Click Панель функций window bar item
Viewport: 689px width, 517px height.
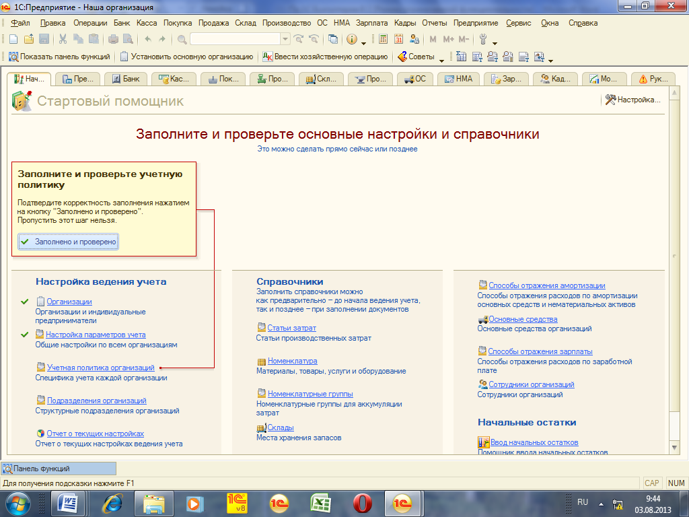59,469
